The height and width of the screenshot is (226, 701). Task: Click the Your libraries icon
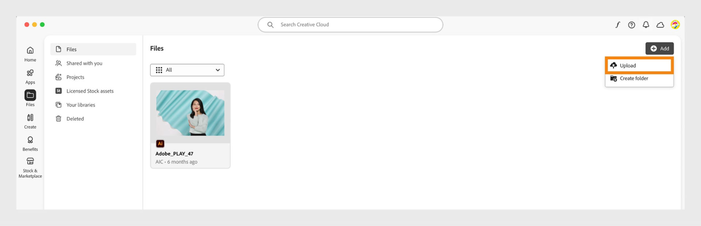58,105
